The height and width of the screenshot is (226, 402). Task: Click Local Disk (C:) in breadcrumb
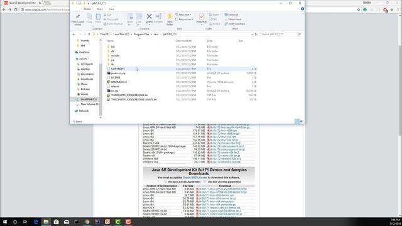click(121, 35)
